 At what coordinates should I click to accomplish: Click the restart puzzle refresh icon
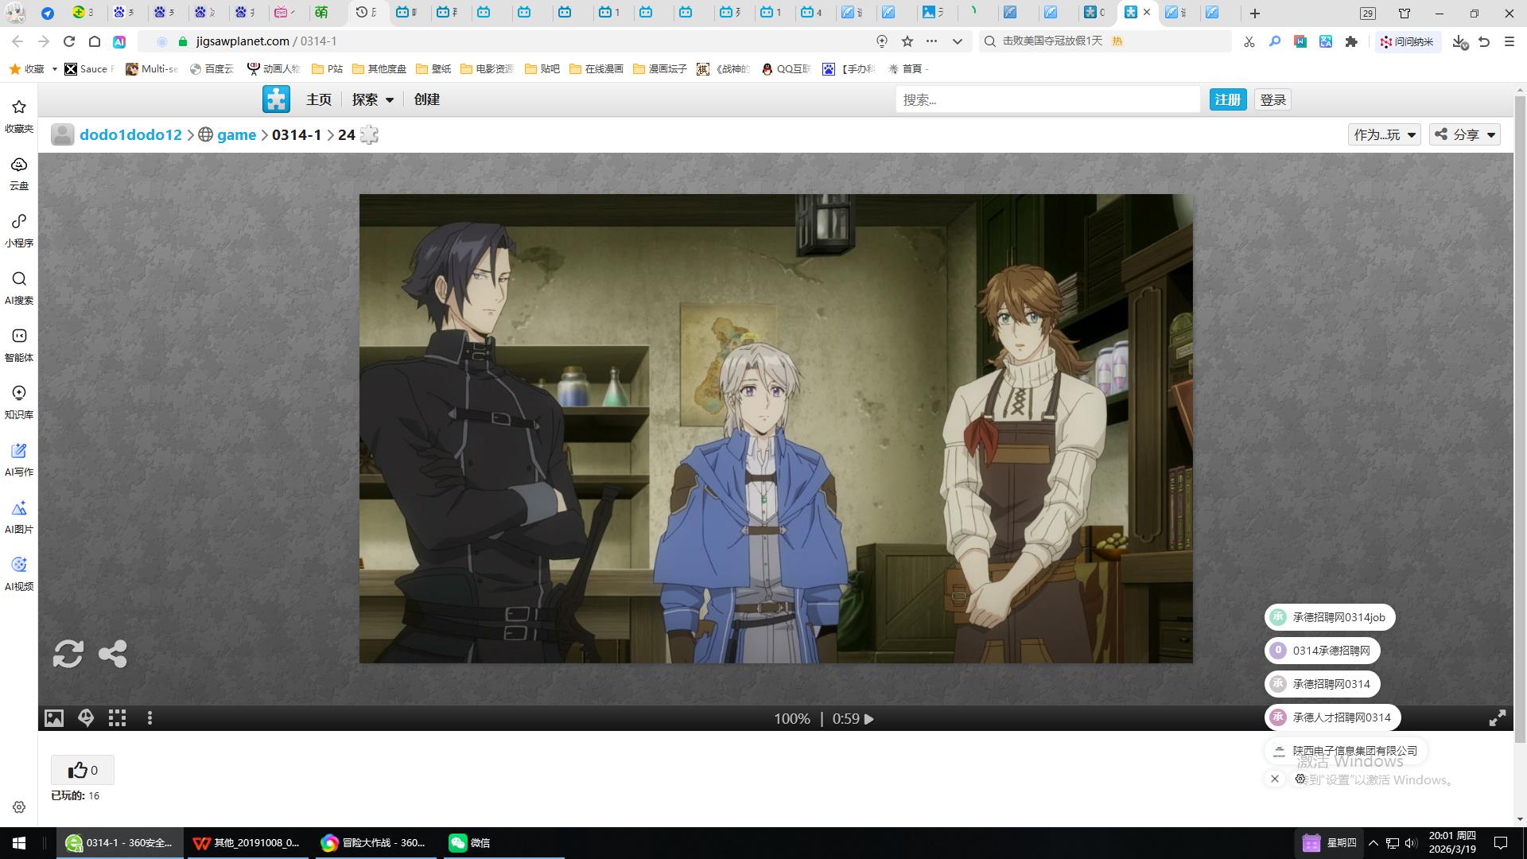(68, 654)
